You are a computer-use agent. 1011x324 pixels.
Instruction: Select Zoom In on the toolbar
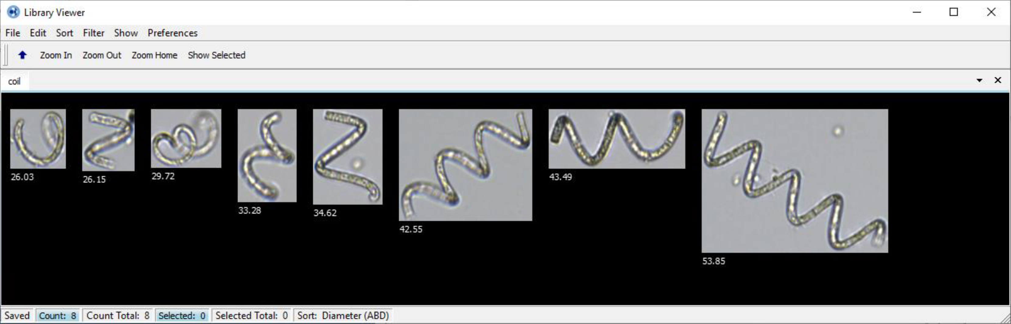[56, 55]
